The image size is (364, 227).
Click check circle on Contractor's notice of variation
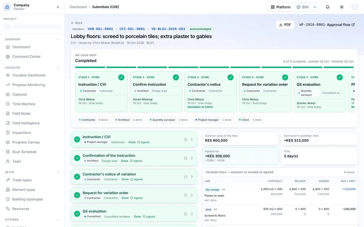tap(77, 176)
